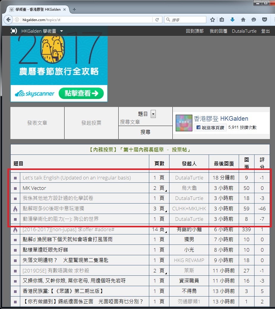Click the browser back arrow button
The width and height of the screenshot is (275, 309).
[8, 20]
